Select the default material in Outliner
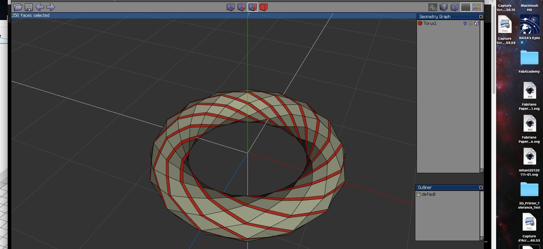The width and height of the screenshot is (543, 249). coord(429,194)
